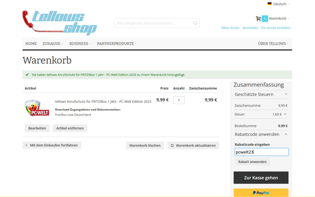315x197 pixels.
Task: Click Fritz!Box Liste Deutschland text
Action: [73, 115]
